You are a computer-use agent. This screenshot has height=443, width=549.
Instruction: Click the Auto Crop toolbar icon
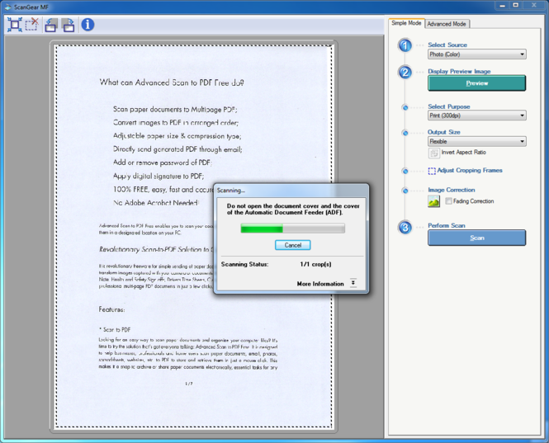pos(15,25)
